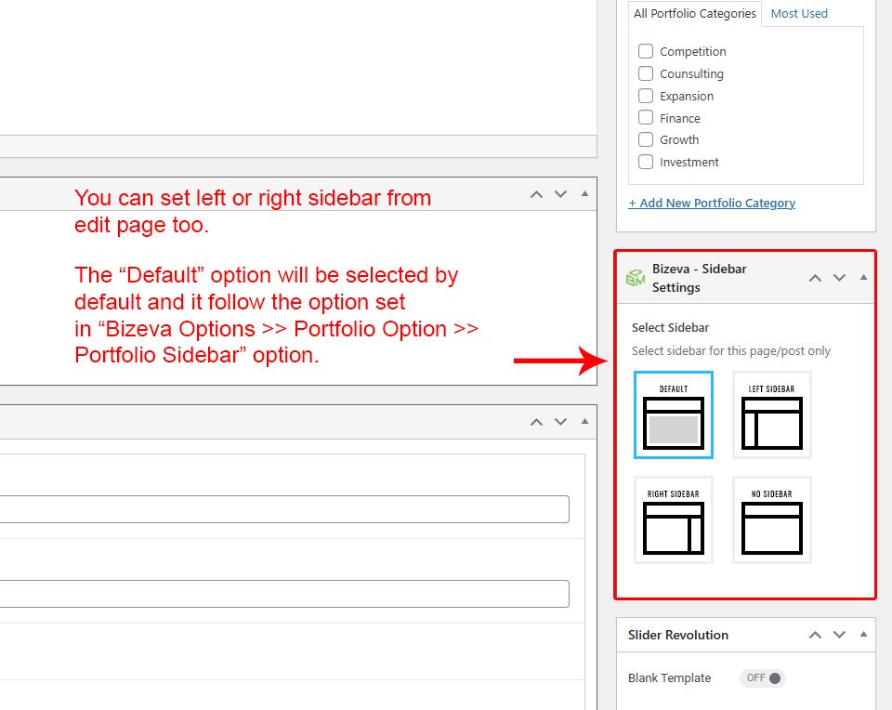The height and width of the screenshot is (710, 892).
Task: Choose the Left Sidebar layout icon
Action: coord(771,414)
